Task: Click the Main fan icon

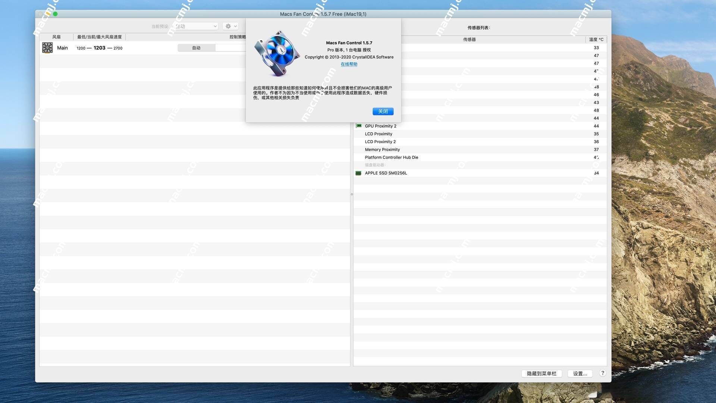Action: click(47, 48)
